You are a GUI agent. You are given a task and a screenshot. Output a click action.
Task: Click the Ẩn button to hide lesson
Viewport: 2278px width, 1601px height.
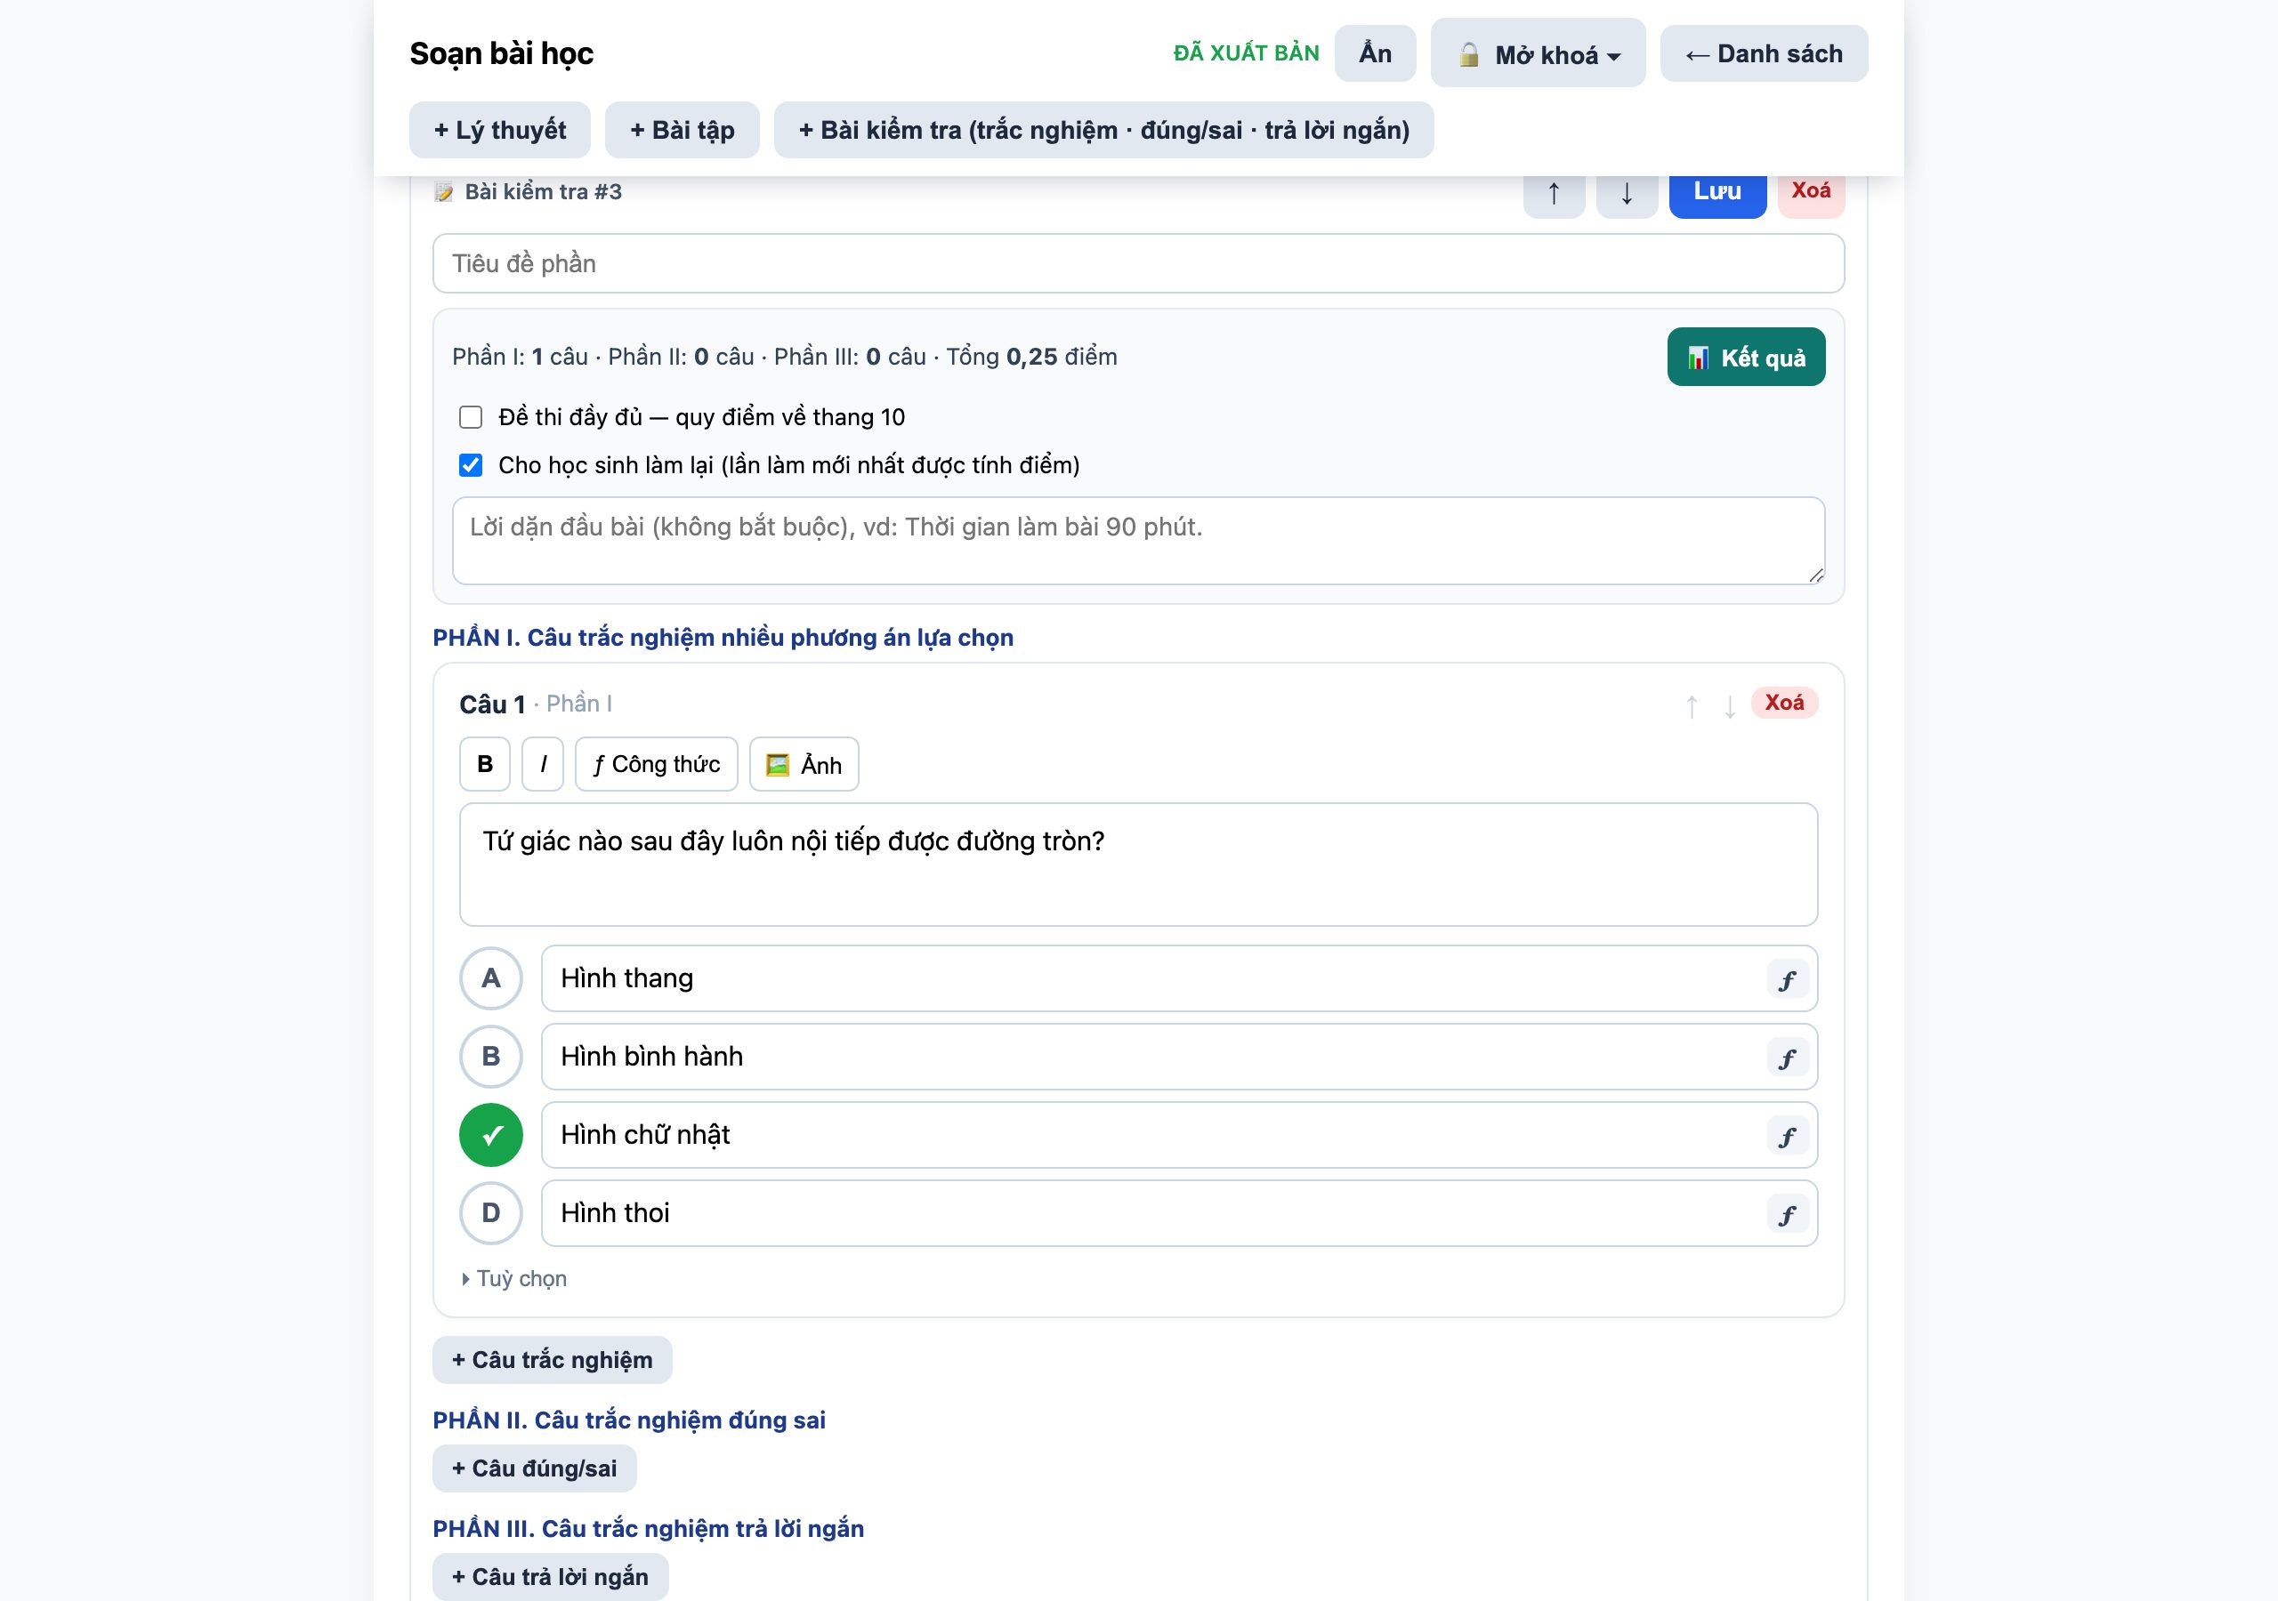pos(1375,53)
